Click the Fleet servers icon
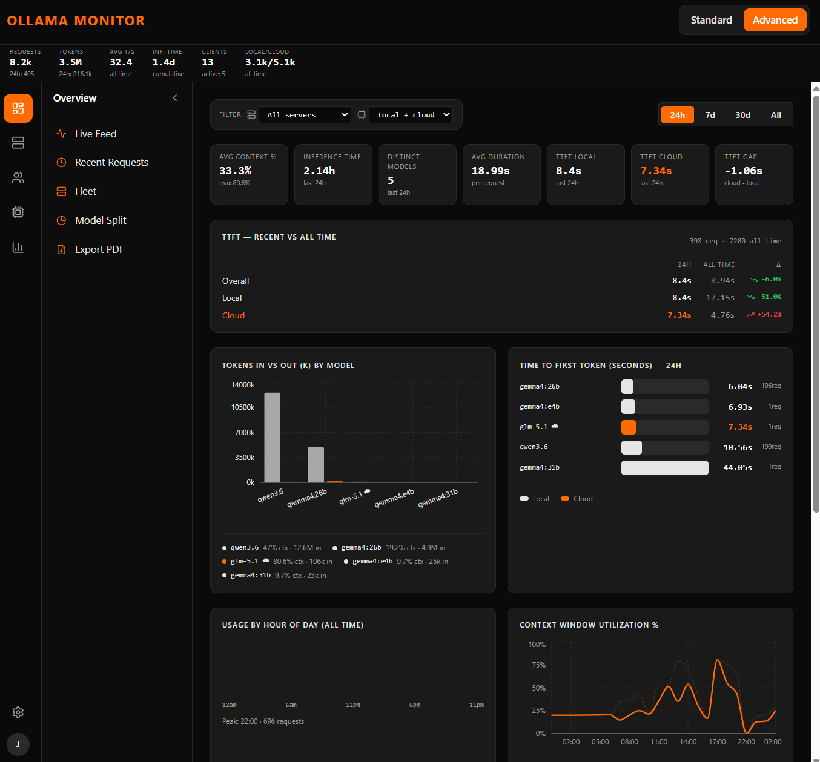The width and height of the screenshot is (820, 762). 61,191
